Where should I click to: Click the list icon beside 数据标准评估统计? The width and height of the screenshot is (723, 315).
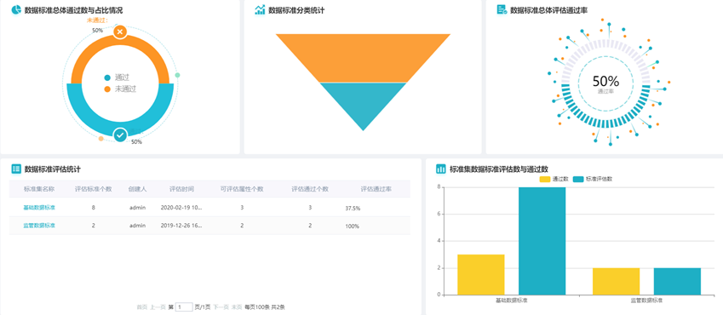tap(16, 169)
